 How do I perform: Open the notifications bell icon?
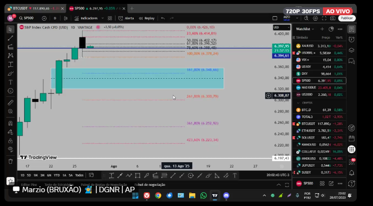pyautogui.click(x=351, y=173)
